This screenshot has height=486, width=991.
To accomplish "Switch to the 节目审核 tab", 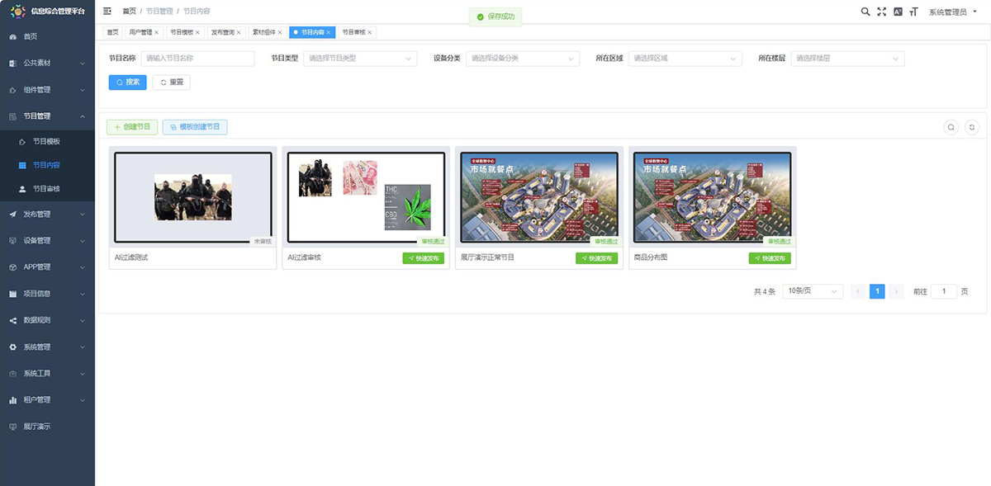I will [353, 32].
